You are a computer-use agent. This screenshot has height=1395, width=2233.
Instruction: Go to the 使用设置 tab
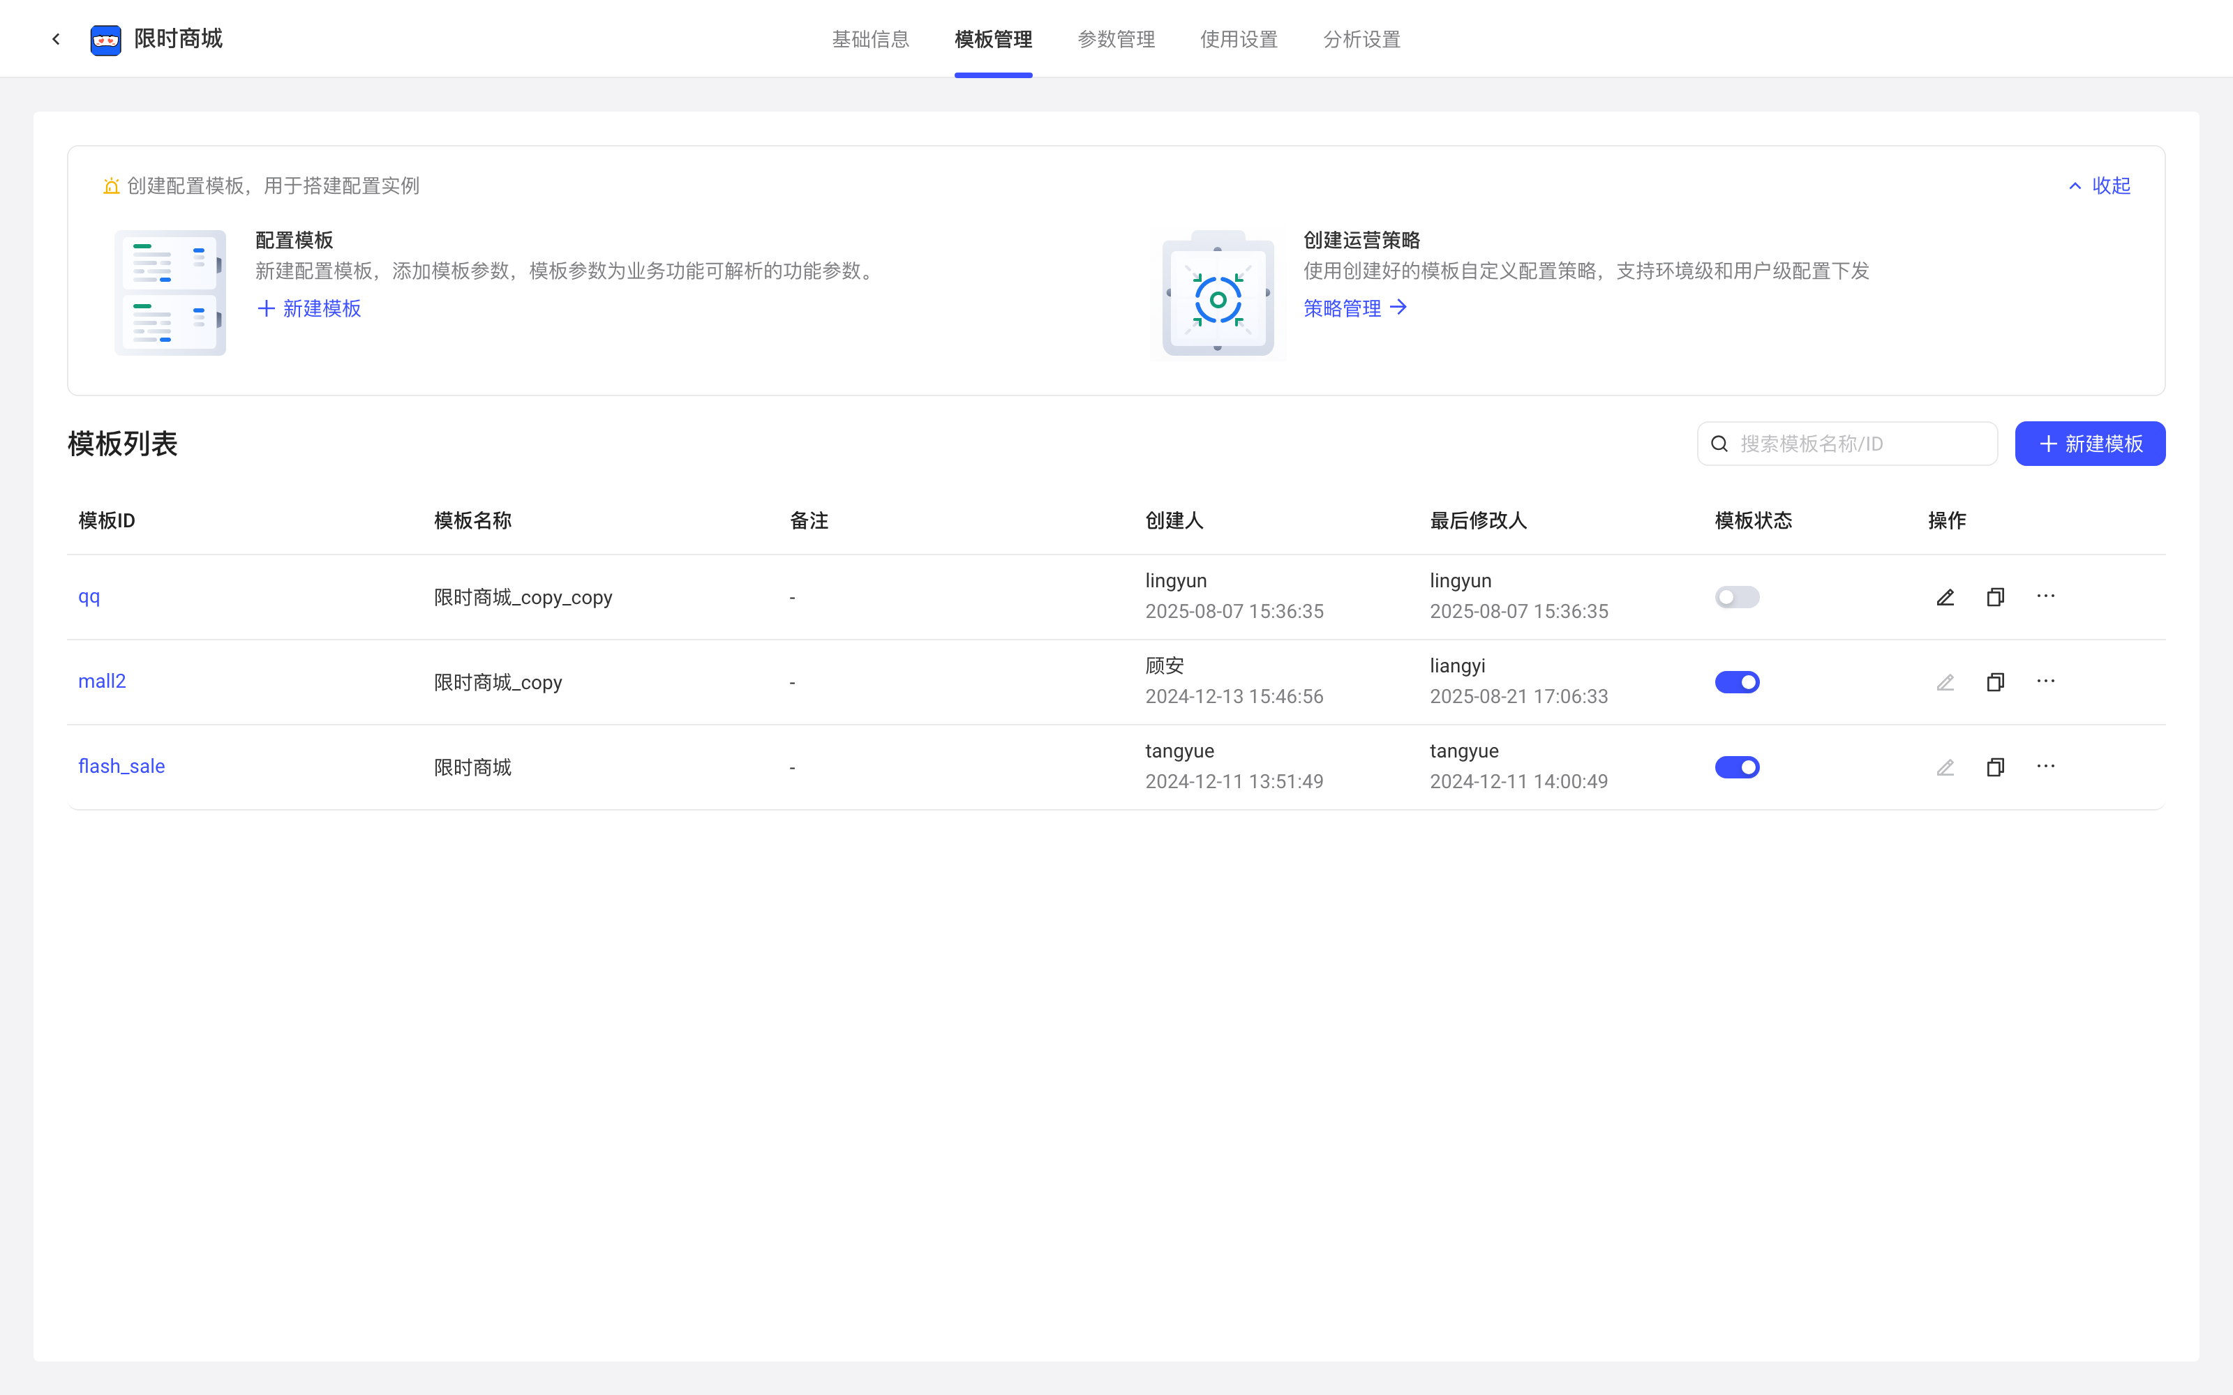[x=1239, y=39]
